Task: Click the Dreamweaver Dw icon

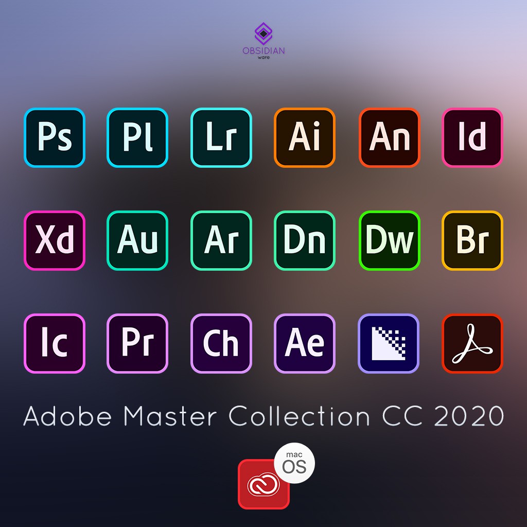Action: pos(389,240)
